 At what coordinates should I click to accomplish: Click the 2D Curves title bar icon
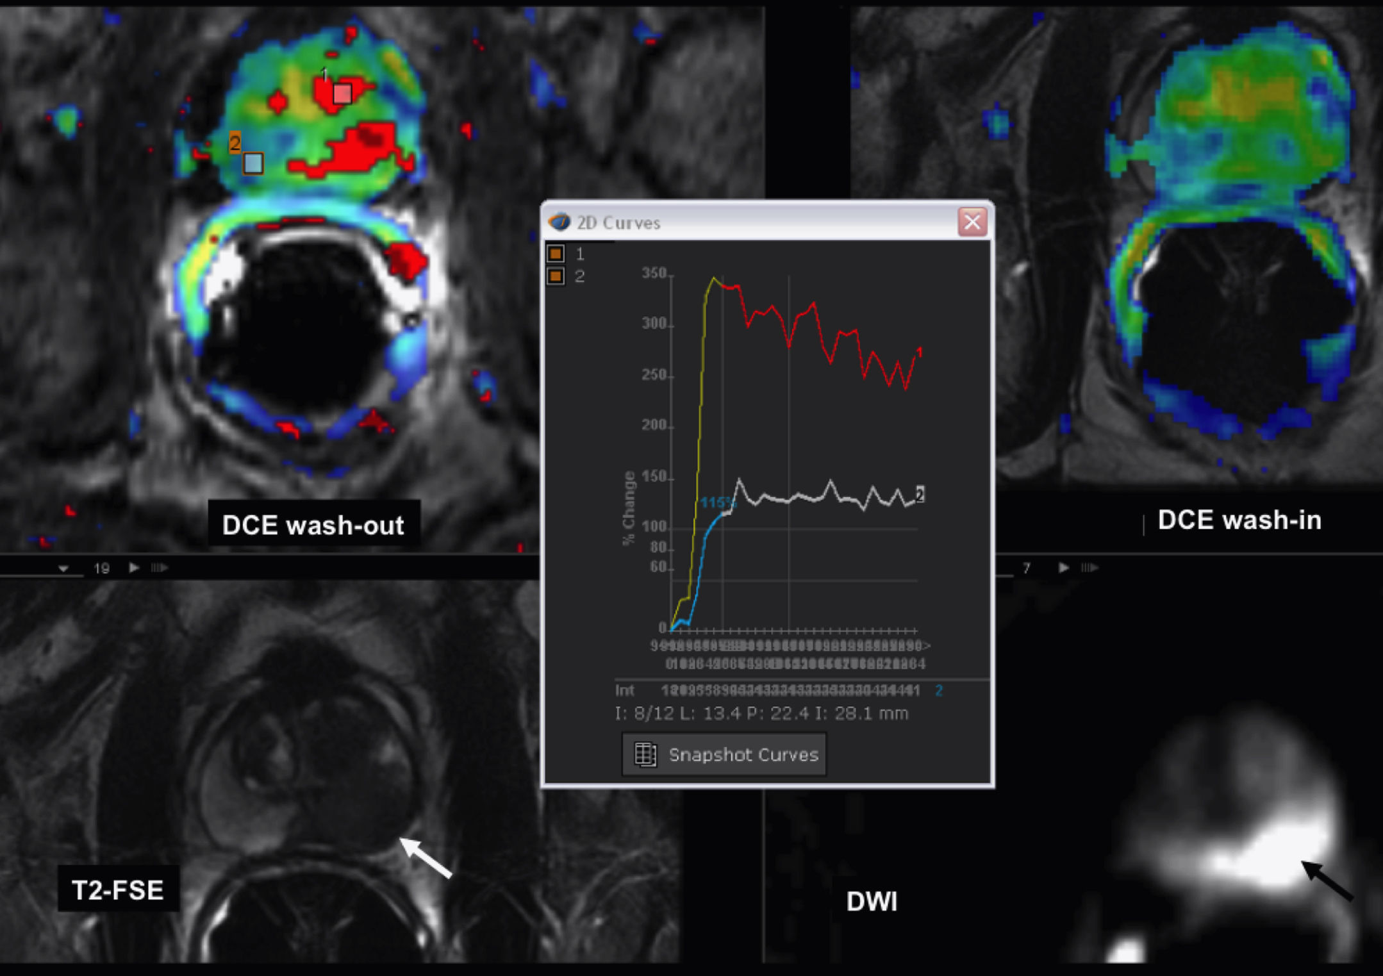coord(559,222)
